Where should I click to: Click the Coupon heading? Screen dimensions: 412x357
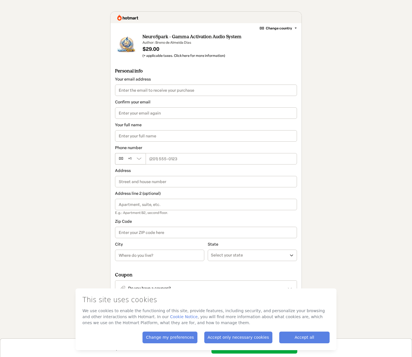point(124,275)
